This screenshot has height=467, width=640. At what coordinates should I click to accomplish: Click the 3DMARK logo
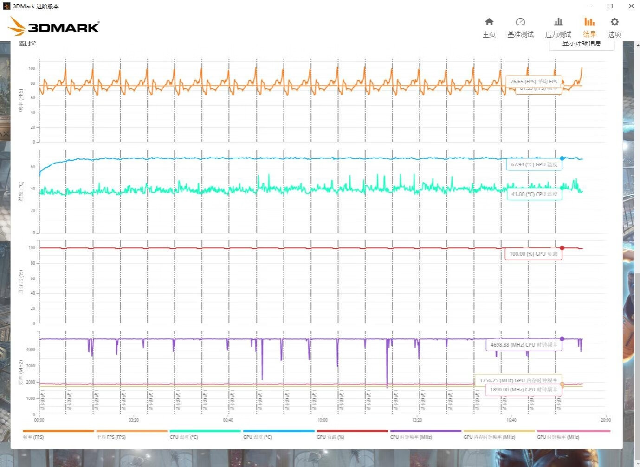coord(54,27)
